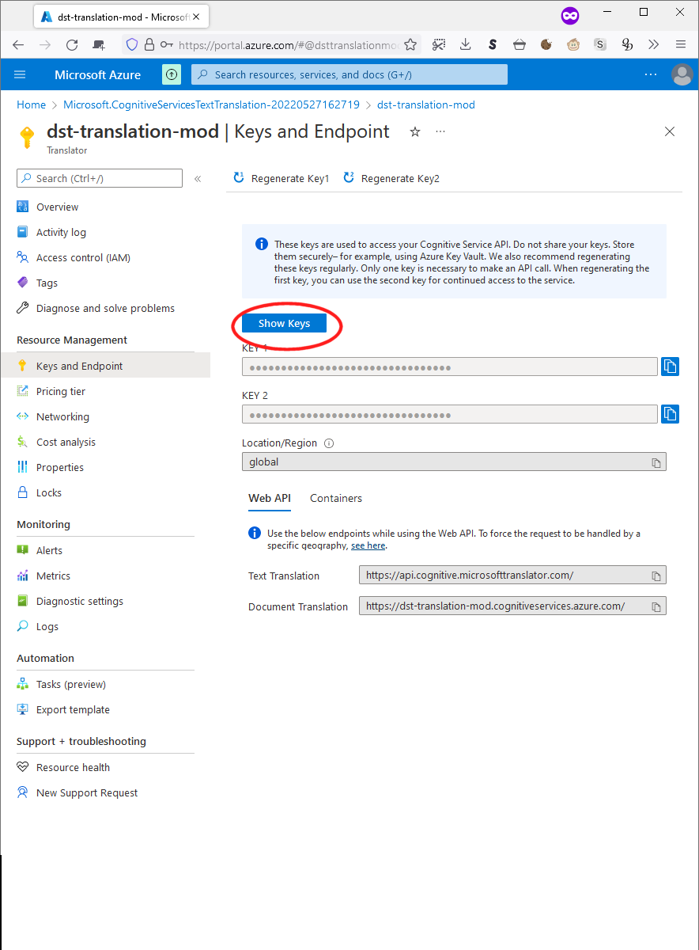Collapse the resource sidebar menu

point(198,179)
